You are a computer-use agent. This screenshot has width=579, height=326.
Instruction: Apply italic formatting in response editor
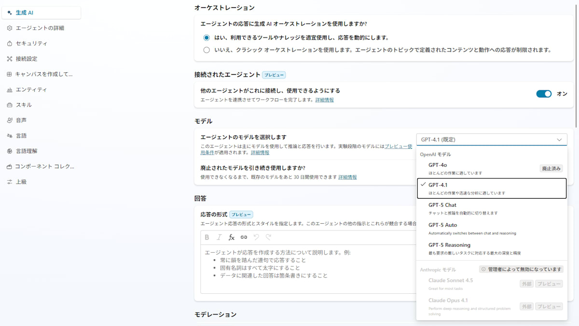click(219, 237)
